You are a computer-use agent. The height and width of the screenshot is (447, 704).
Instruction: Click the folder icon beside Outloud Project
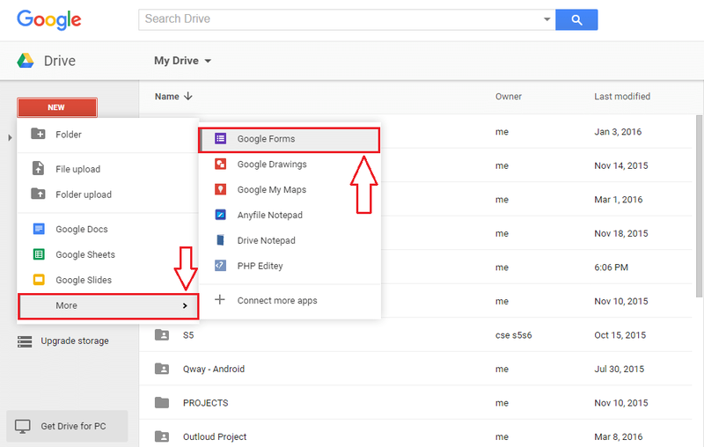[162, 436]
